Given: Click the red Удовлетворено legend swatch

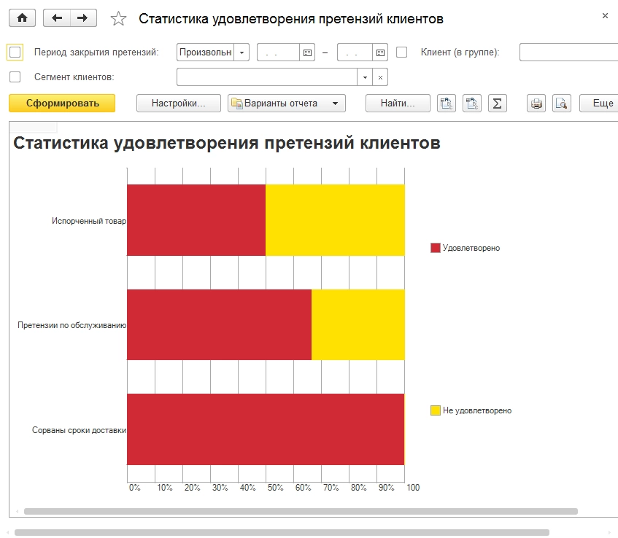Looking at the screenshot, I should point(435,248).
